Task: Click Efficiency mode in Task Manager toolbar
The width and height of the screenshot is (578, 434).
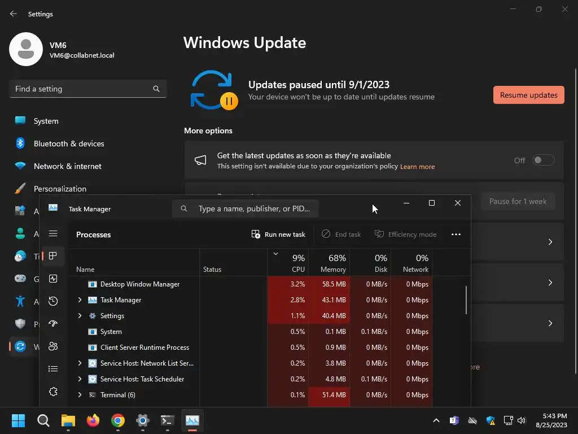Action: coord(405,235)
